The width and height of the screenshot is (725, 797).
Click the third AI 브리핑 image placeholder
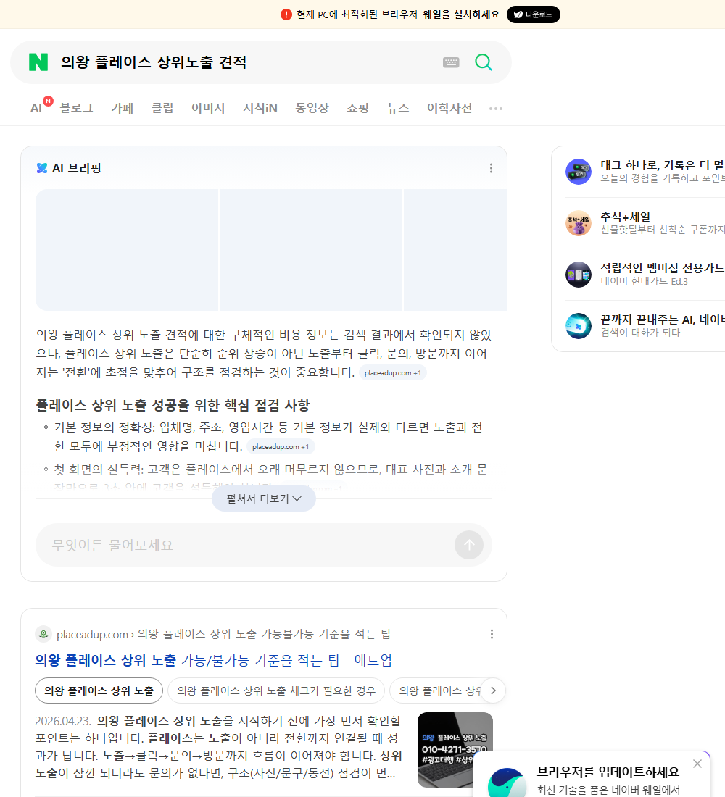tap(455, 249)
